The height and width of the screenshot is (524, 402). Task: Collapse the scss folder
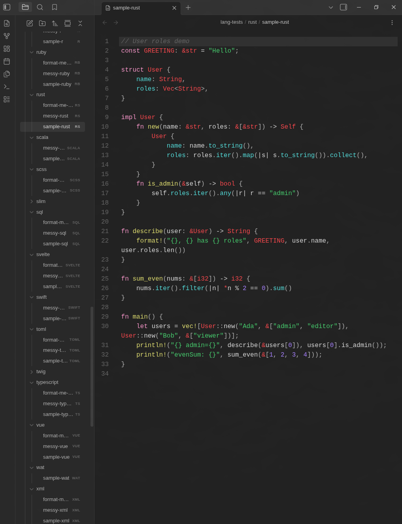tap(53, 169)
